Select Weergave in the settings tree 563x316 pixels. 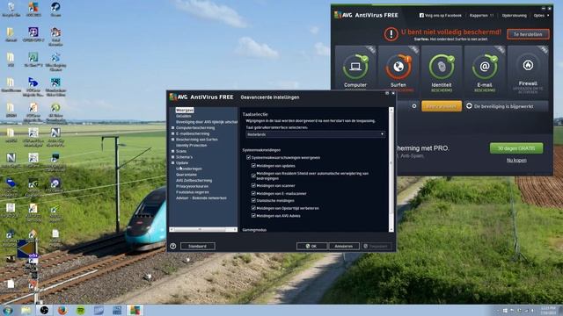click(185, 110)
